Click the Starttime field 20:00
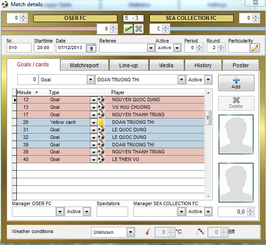Image resolution: width=266 pixels, height=245 pixels. [x=43, y=48]
